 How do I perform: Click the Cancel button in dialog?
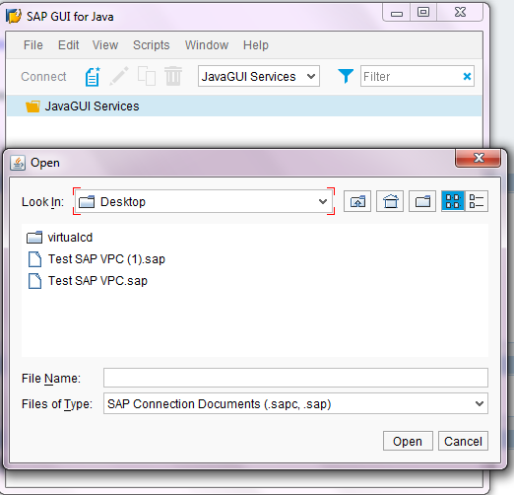[x=463, y=441]
